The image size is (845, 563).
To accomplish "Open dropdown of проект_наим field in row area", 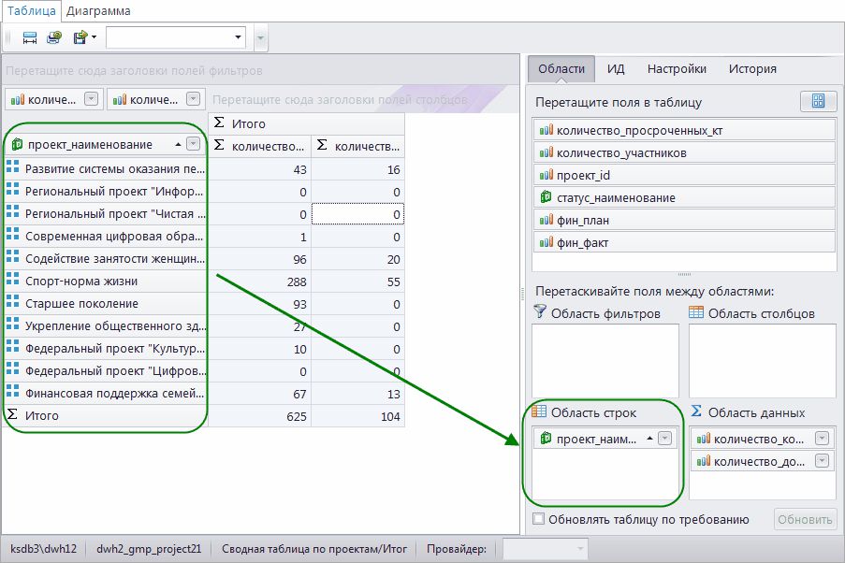I will click(x=664, y=438).
